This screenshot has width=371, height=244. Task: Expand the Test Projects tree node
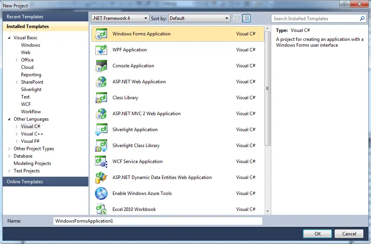pos(9,171)
